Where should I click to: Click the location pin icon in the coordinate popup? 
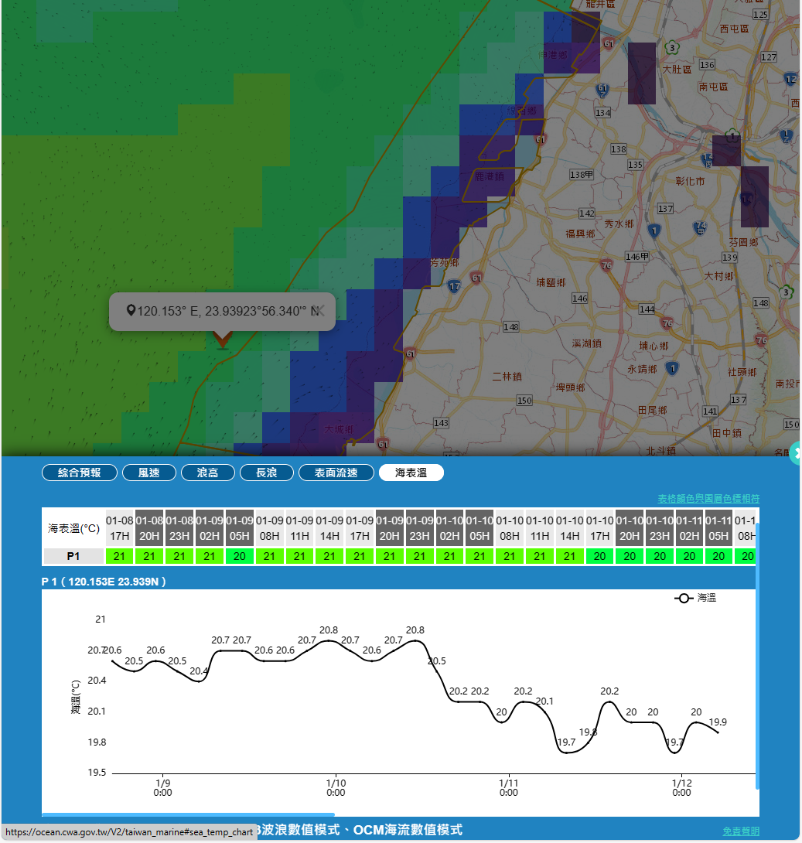point(131,311)
